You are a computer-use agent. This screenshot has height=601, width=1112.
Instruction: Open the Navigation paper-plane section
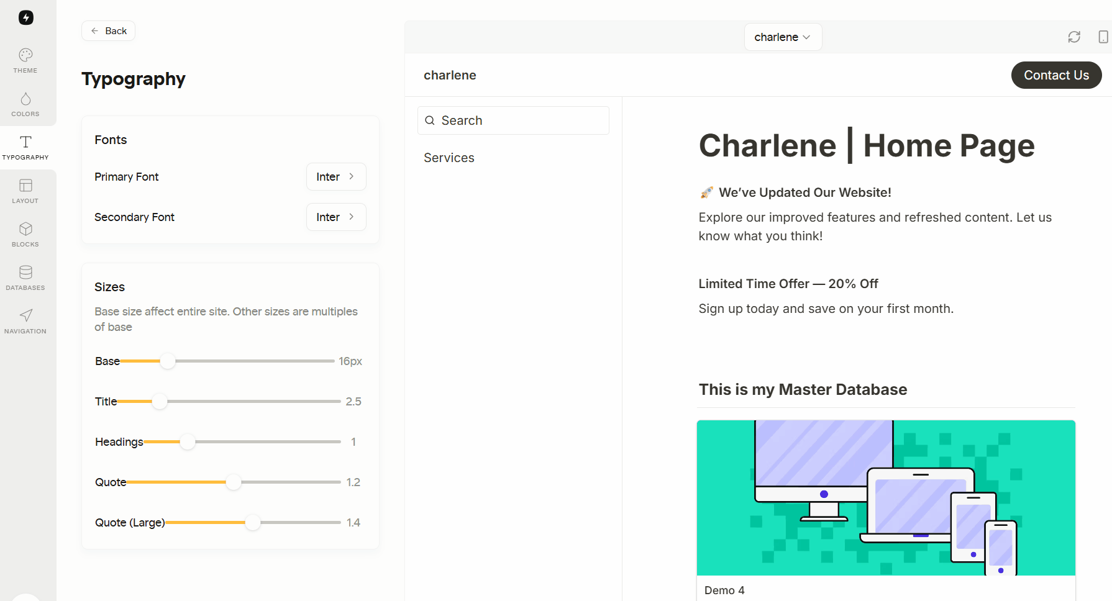25,322
